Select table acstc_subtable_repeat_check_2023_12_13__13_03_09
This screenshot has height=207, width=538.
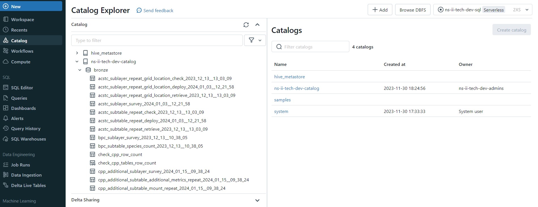pyautogui.click(x=151, y=112)
